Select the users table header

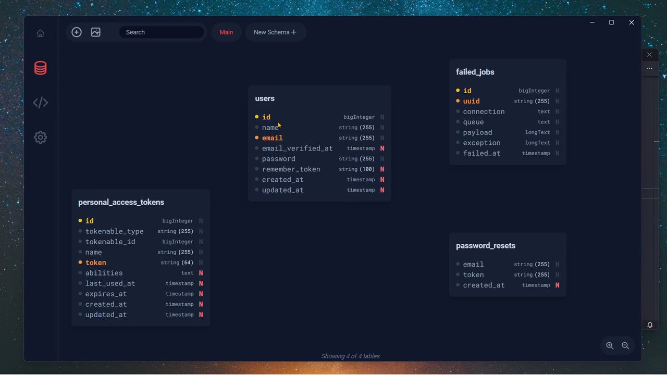[x=264, y=98]
